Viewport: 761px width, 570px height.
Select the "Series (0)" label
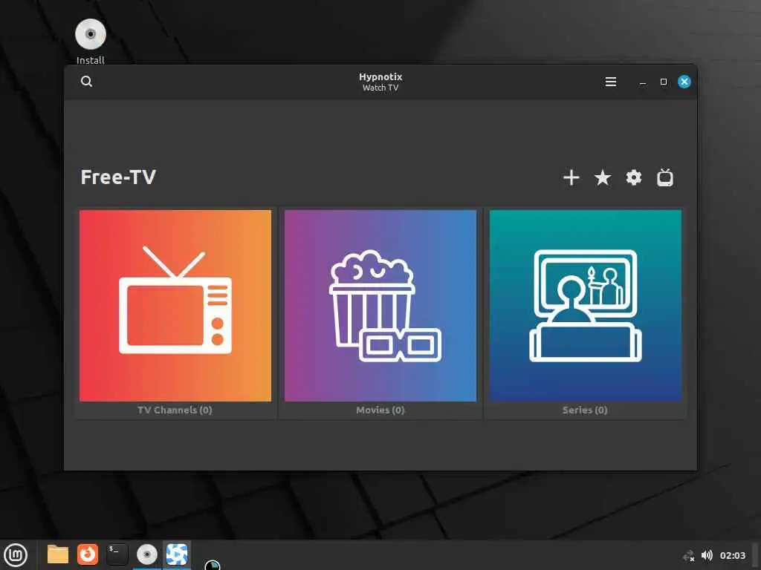(x=585, y=410)
